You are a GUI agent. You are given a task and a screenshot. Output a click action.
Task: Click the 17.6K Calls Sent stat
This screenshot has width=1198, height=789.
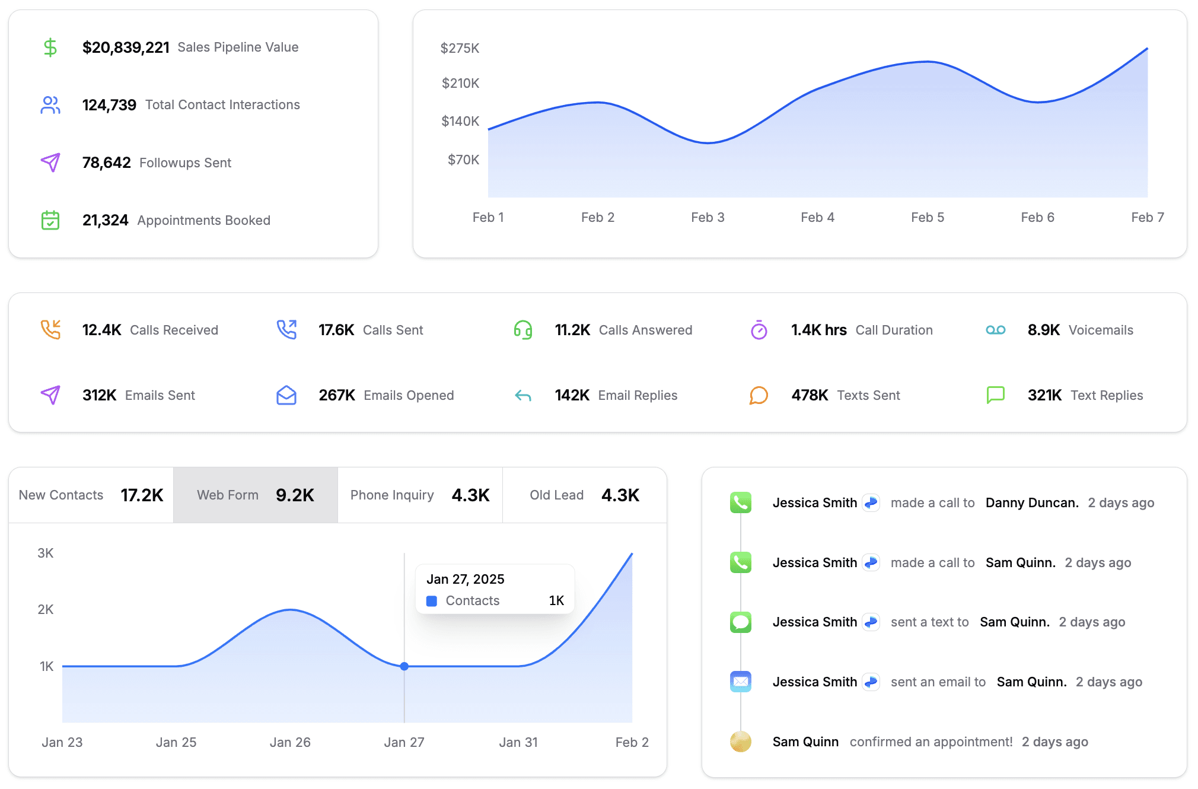[x=336, y=330]
